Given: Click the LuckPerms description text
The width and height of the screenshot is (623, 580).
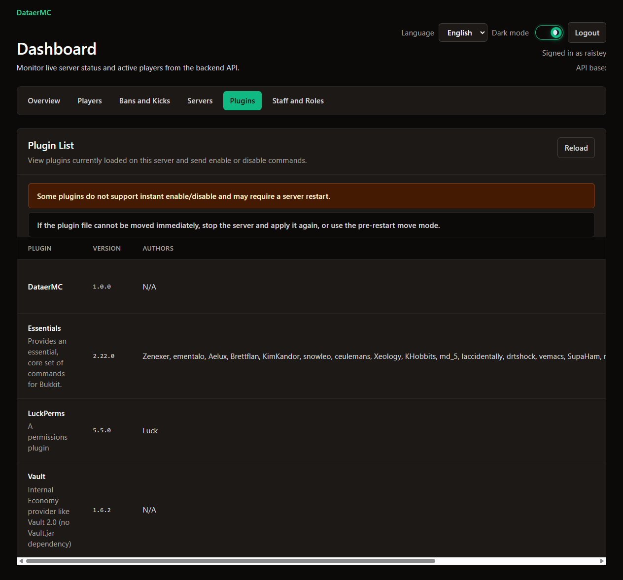Looking at the screenshot, I should coord(48,437).
